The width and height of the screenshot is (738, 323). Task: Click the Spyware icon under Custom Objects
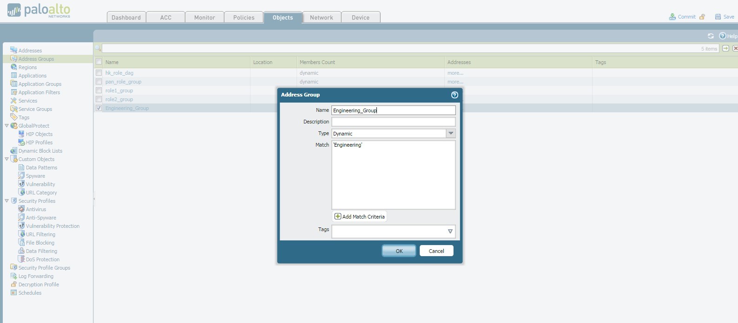pyautogui.click(x=21, y=175)
